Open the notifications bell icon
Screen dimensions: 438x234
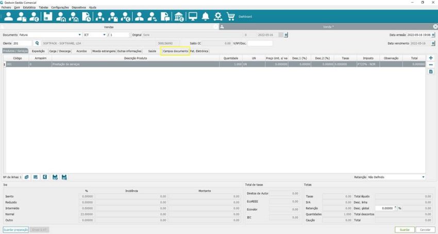[205, 16]
